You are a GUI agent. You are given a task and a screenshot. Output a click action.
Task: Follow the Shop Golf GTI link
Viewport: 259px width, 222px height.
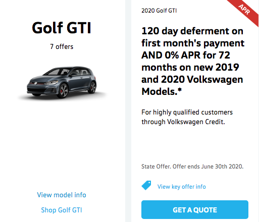click(x=62, y=210)
